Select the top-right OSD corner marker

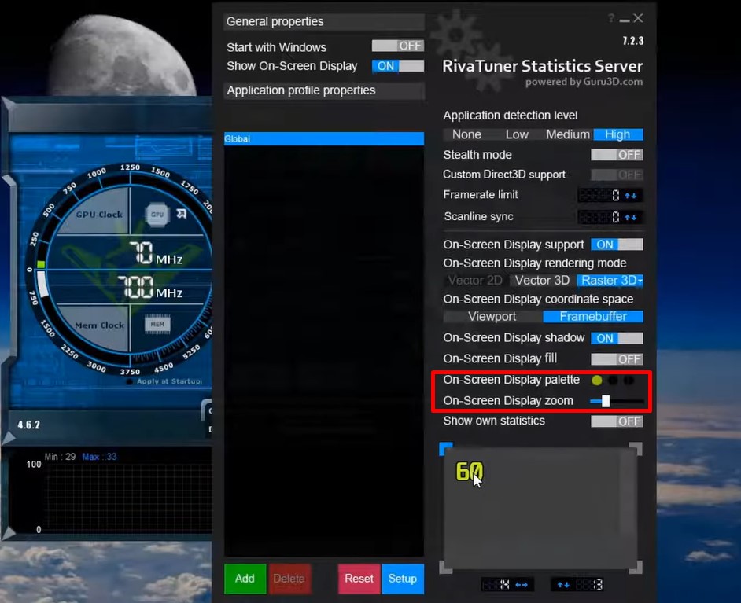pyautogui.click(x=636, y=449)
